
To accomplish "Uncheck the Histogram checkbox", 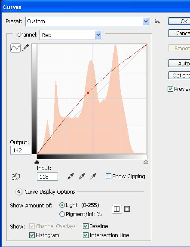I will click(32, 235).
